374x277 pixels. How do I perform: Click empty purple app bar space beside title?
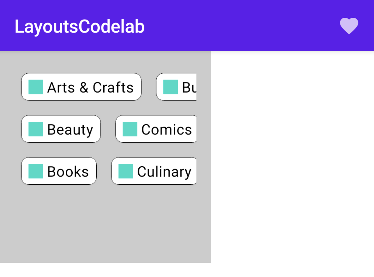240,26
